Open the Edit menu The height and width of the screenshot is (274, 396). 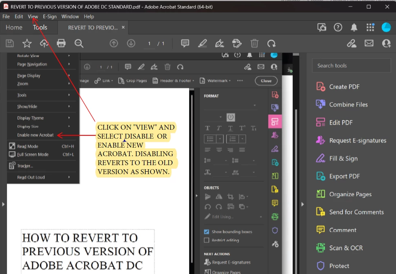[x=19, y=16]
